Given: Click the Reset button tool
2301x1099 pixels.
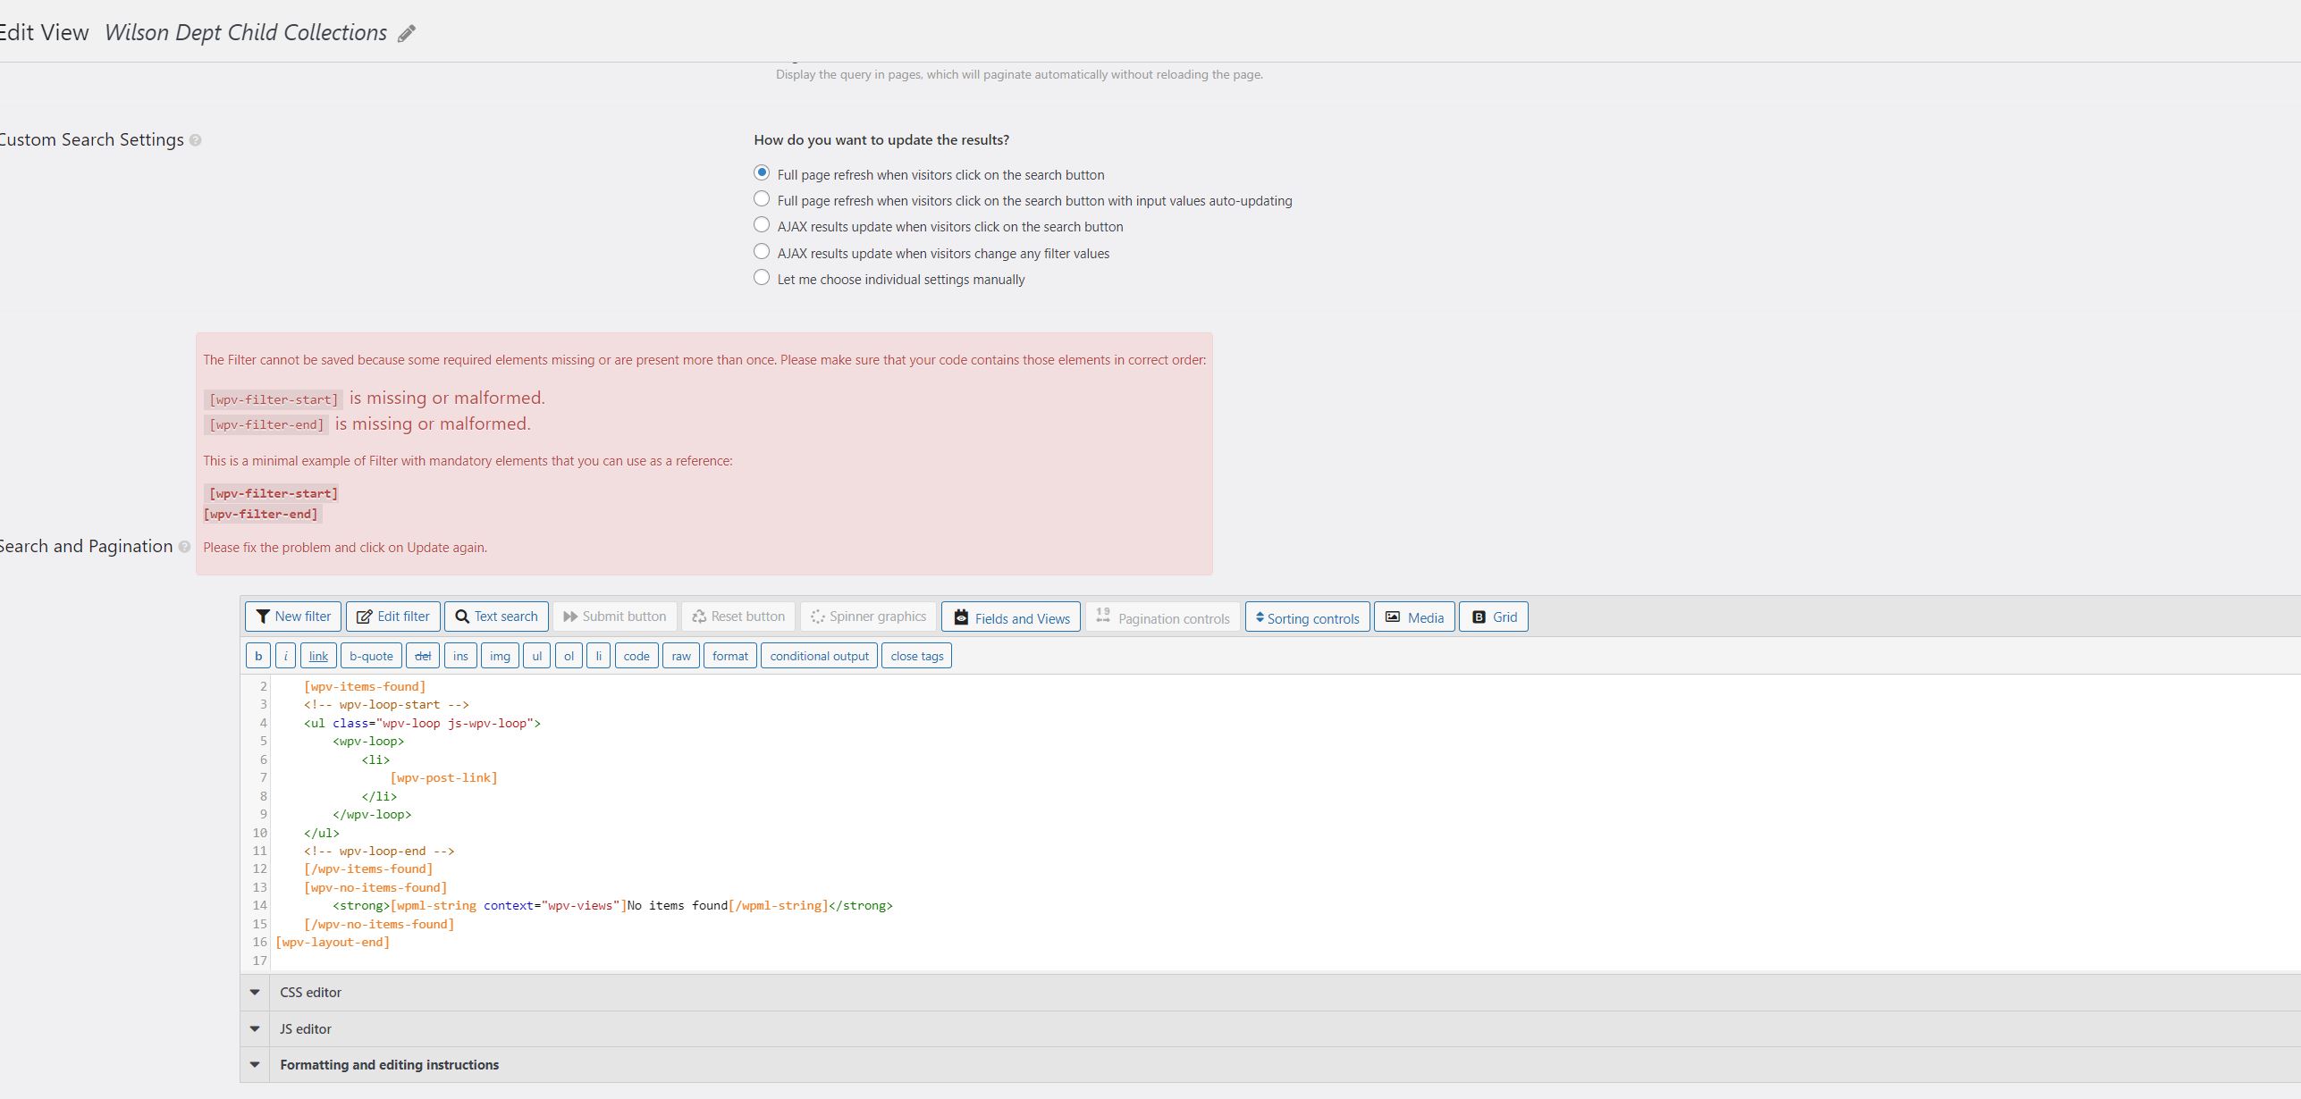Looking at the screenshot, I should coord(738,617).
